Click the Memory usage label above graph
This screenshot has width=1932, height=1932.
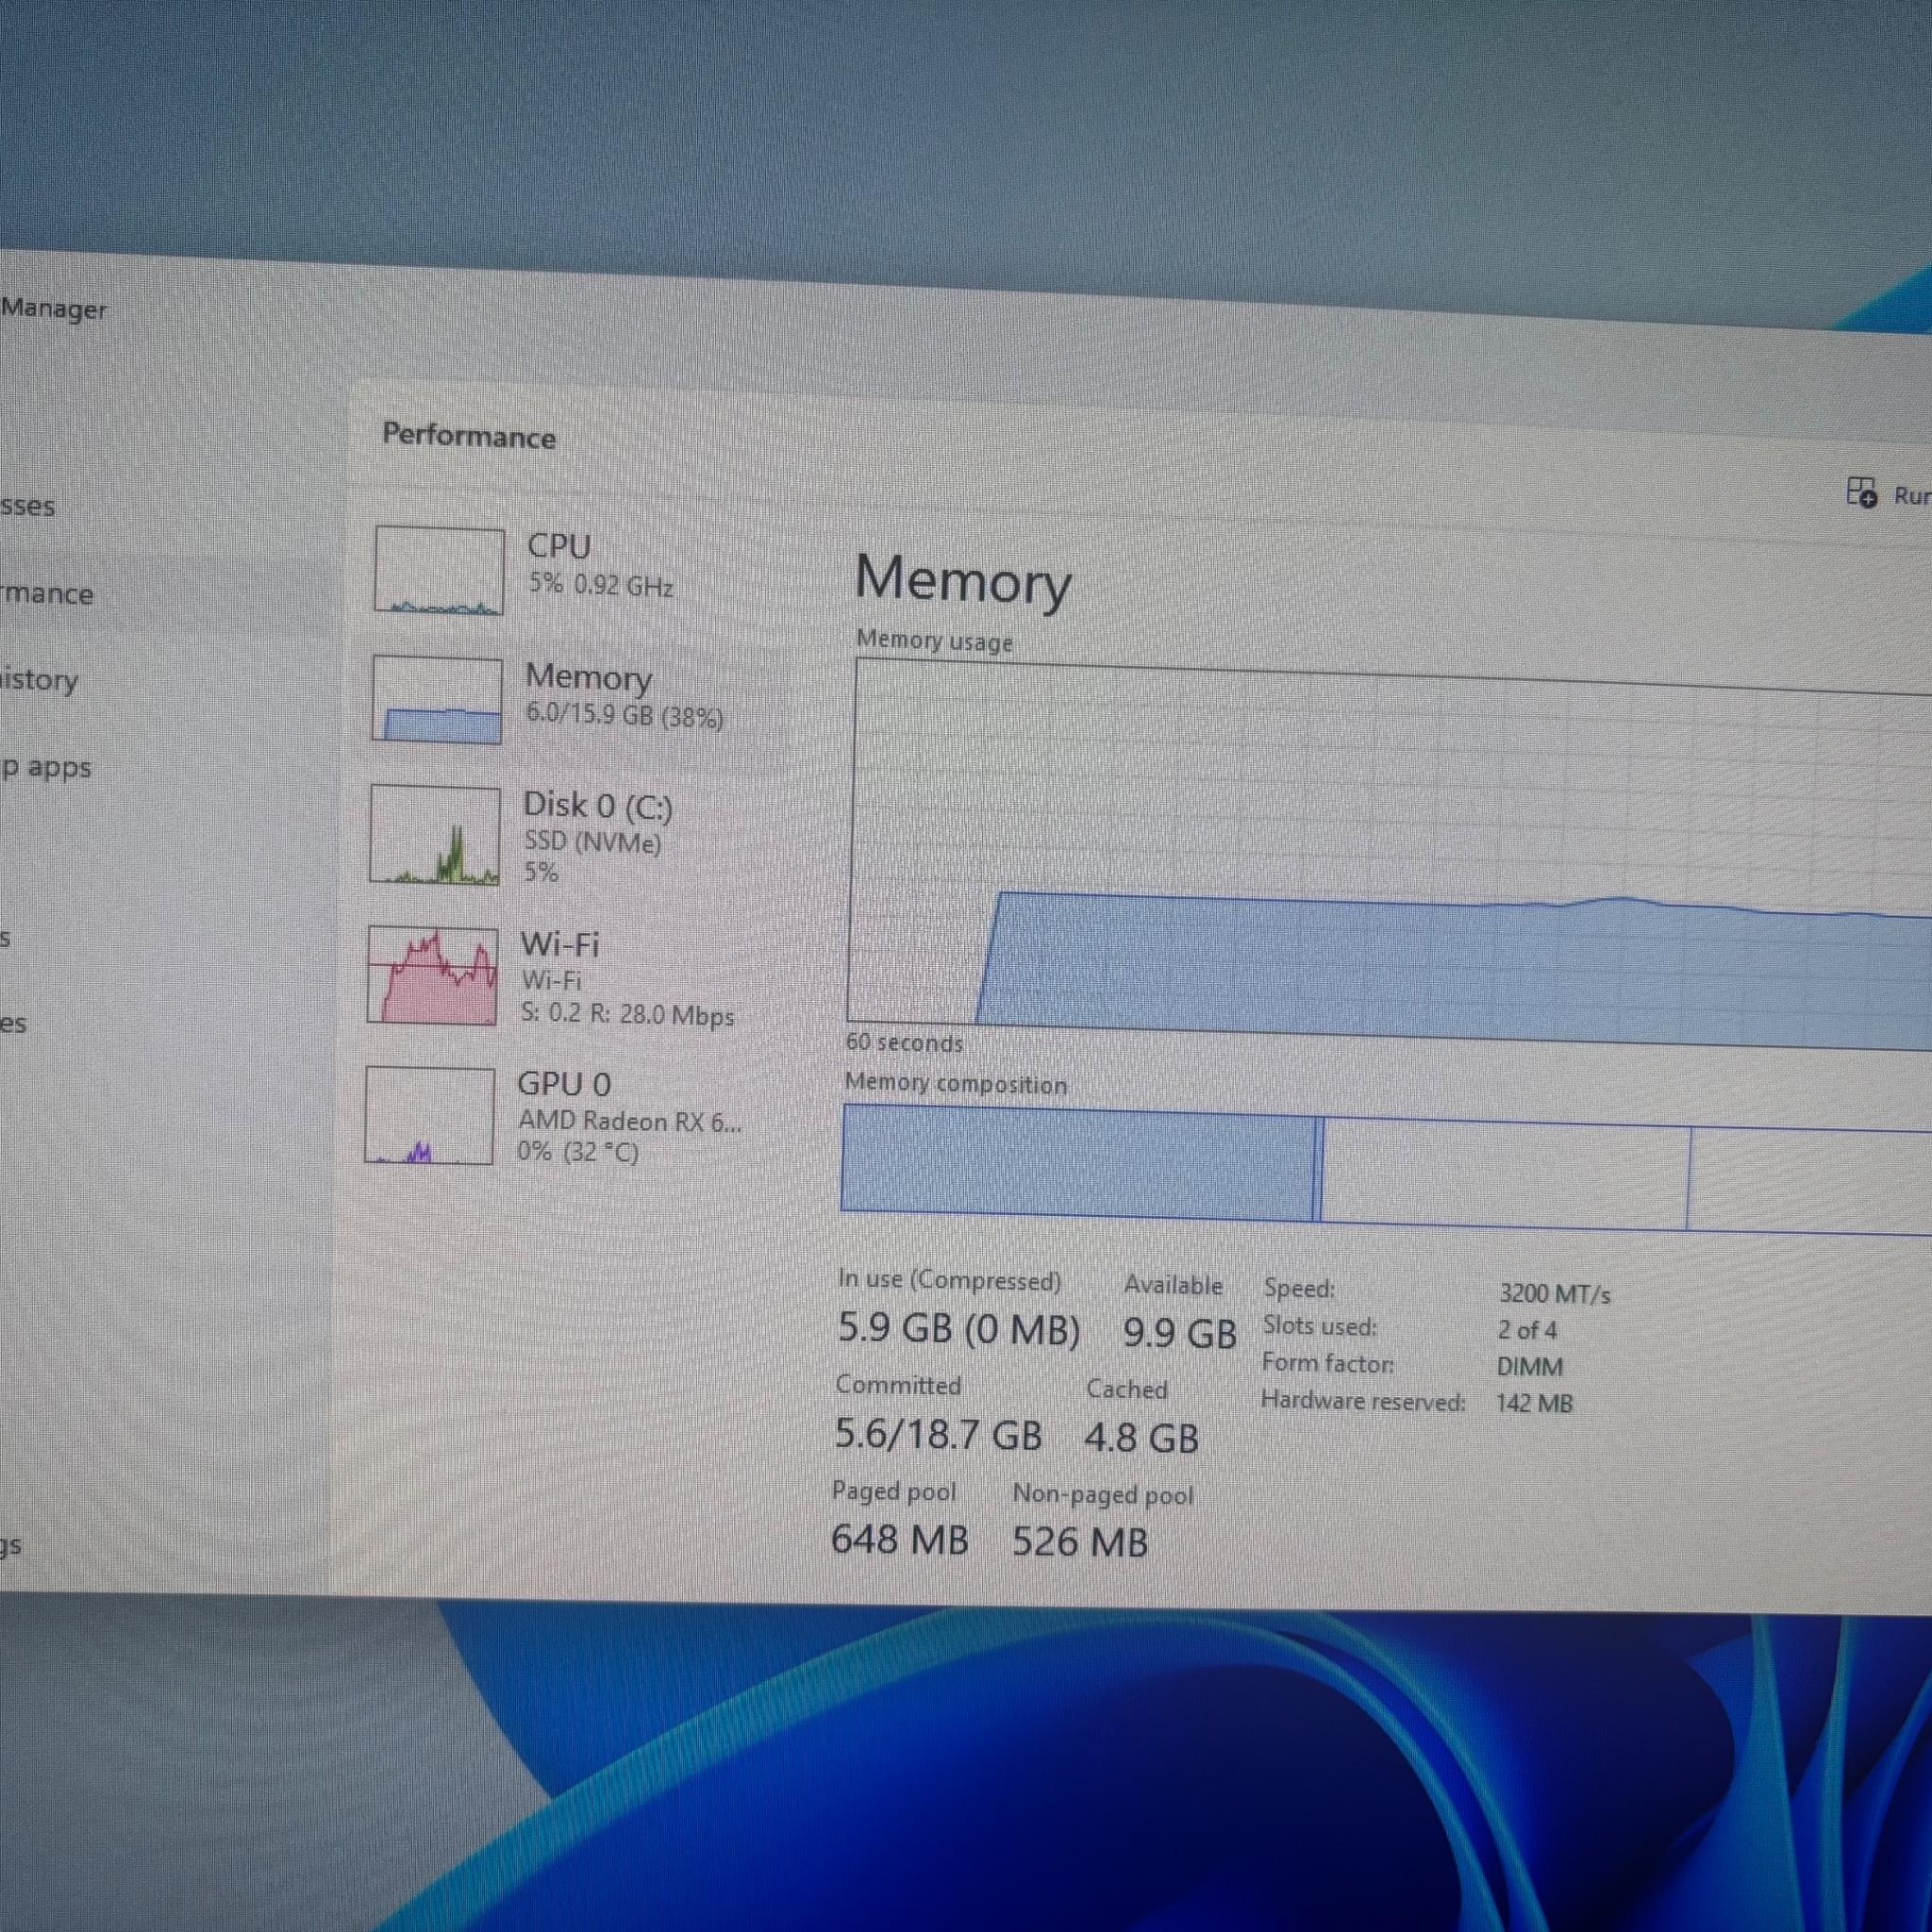(935, 641)
